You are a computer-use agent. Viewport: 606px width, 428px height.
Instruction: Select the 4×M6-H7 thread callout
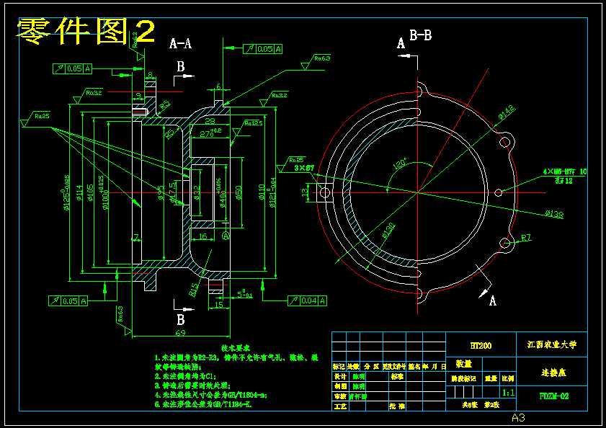pos(565,171)
